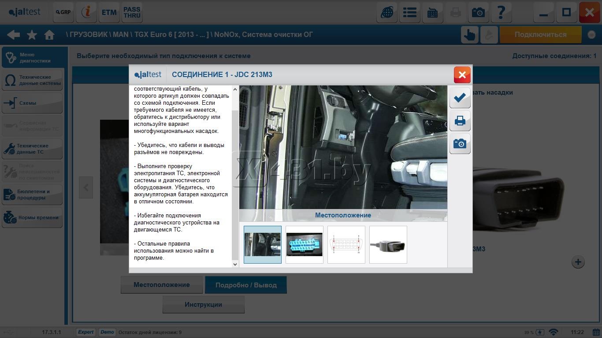
Task: Switch to the Местоположение tab
Action: 162,285
